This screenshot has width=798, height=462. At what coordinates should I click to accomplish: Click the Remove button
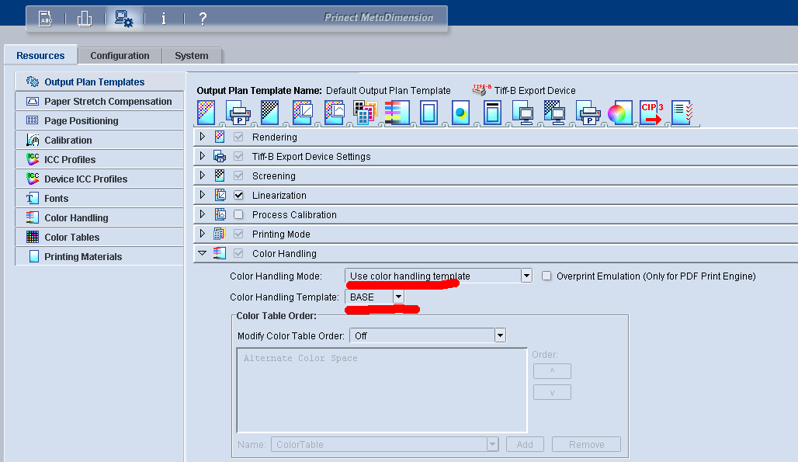click(x=586, y=444)
